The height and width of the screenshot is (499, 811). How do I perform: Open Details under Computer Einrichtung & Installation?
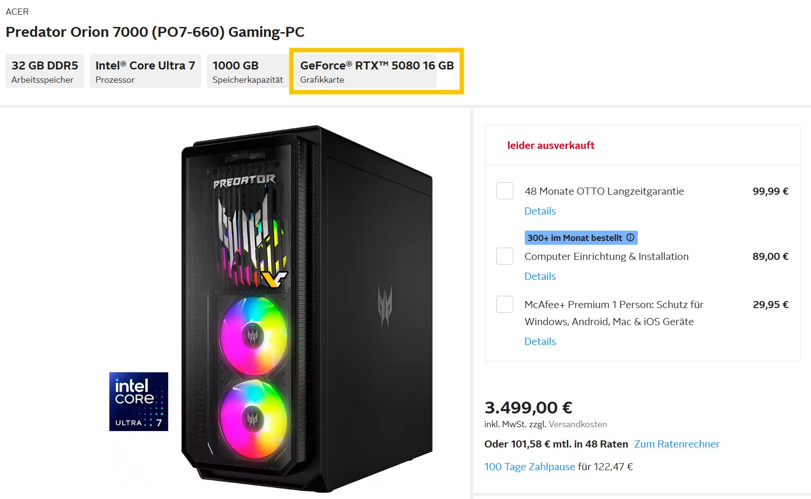pos(539,276)
